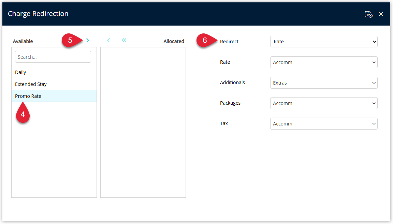Click the double left arrow to remove all
The width and height of the screenshot is (393, 224).
click(124, 40)
